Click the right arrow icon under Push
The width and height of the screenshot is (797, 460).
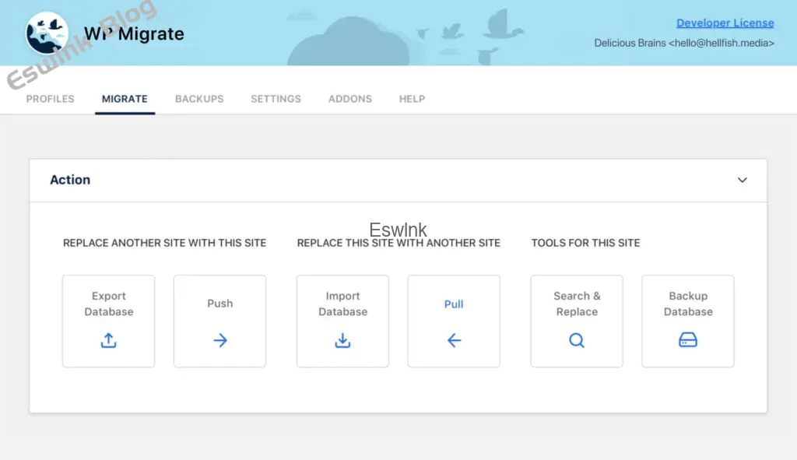point(220,340)
